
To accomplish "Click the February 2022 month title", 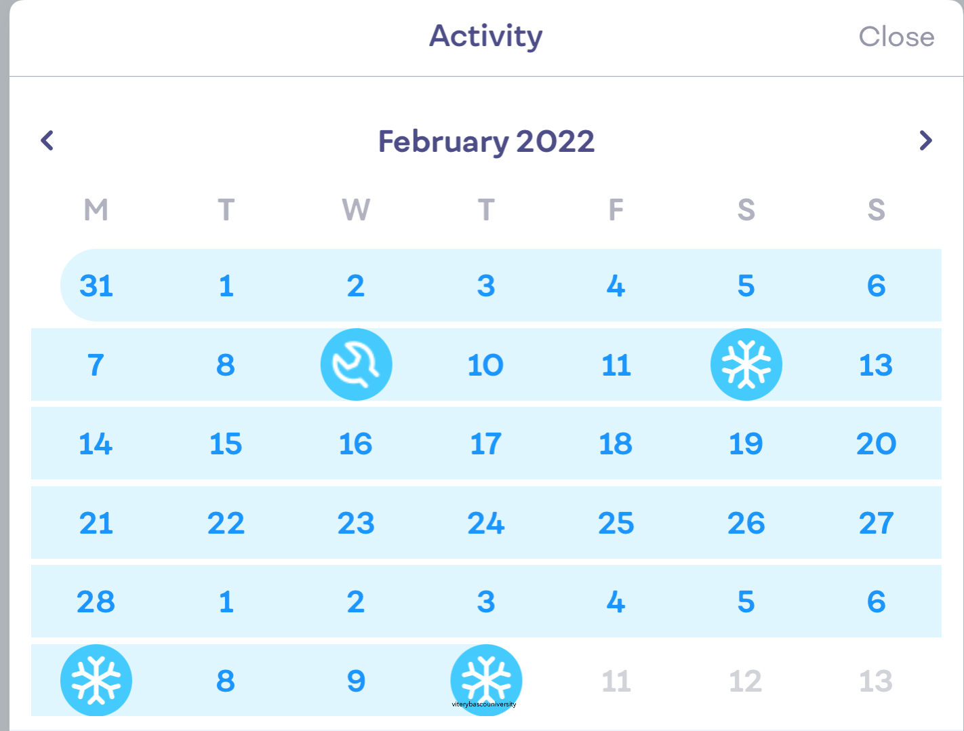I will point(486,142).
